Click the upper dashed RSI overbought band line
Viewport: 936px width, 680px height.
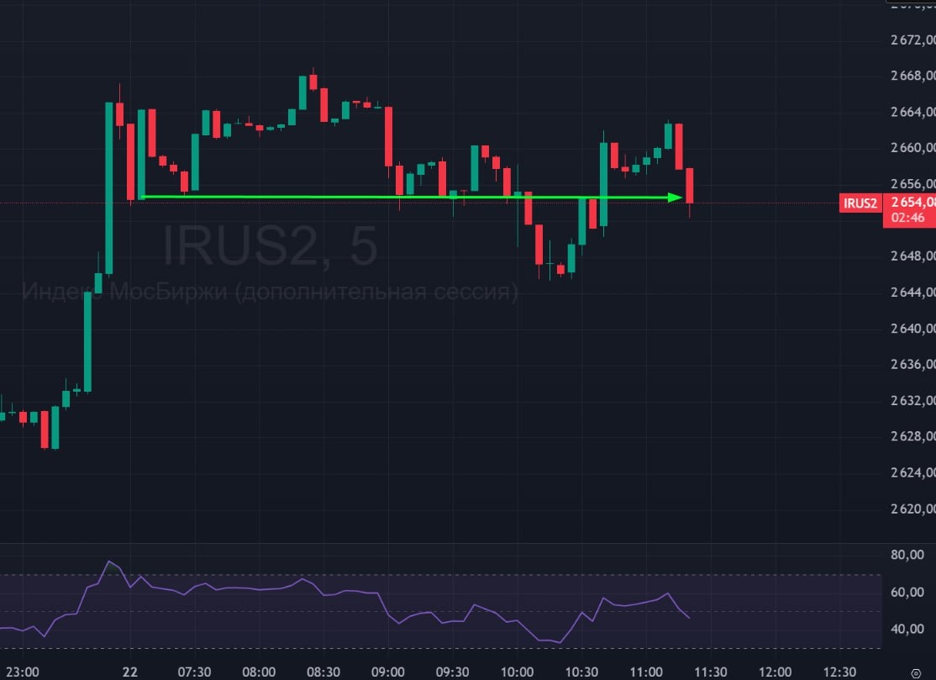click(440, 575)
